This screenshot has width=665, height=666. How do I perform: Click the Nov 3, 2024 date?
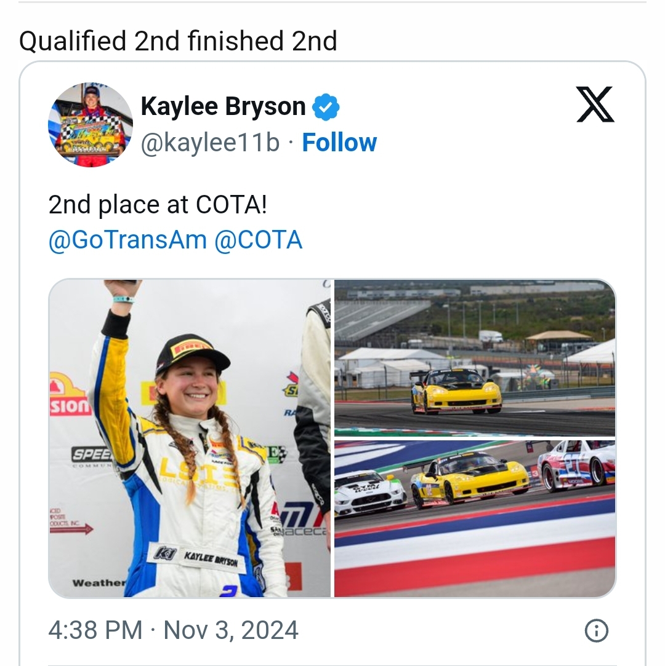[x=231, y=630]
